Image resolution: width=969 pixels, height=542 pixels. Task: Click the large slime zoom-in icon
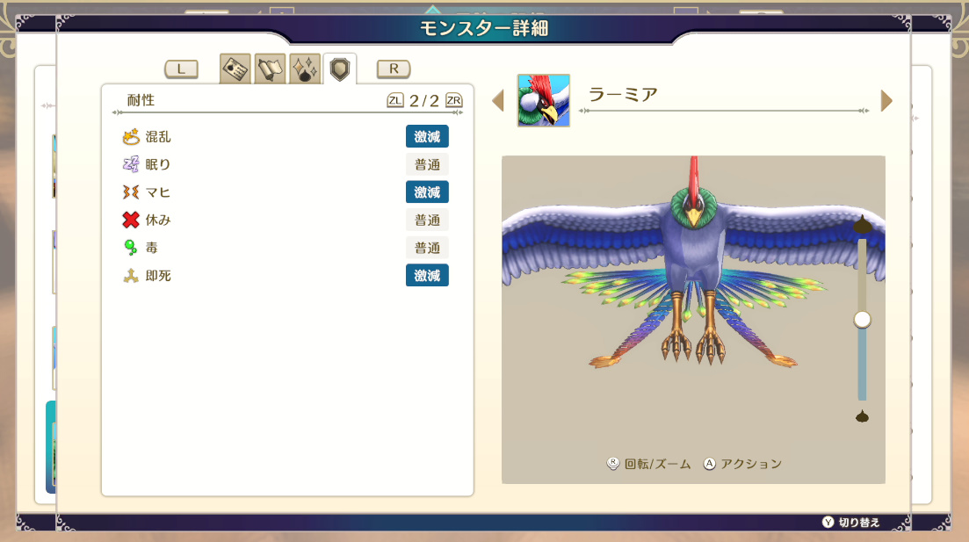[x=862, y=224]
